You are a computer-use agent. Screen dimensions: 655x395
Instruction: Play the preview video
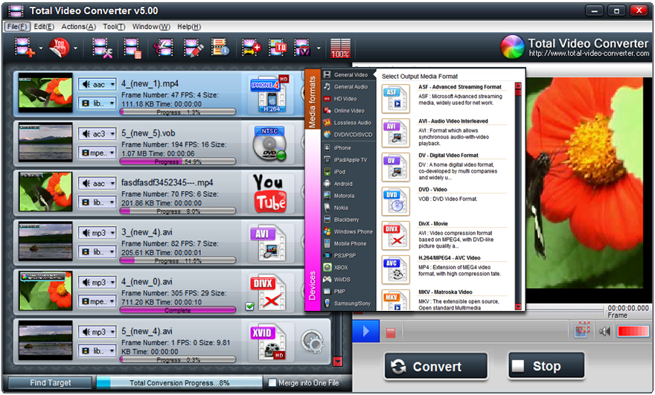pyautogui.click(x=366, y=332)
